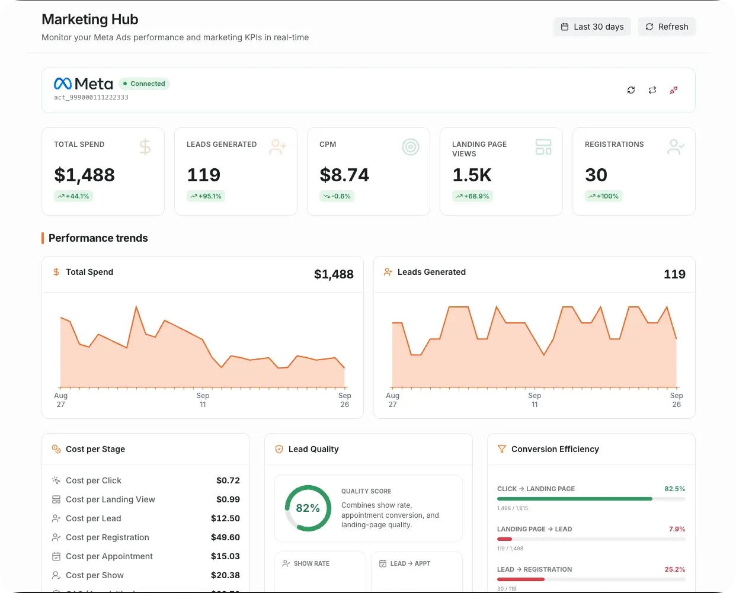Click the +95.1% badge under Leads Generated
The width and height of the screenshot is (736, 593).
206,196
